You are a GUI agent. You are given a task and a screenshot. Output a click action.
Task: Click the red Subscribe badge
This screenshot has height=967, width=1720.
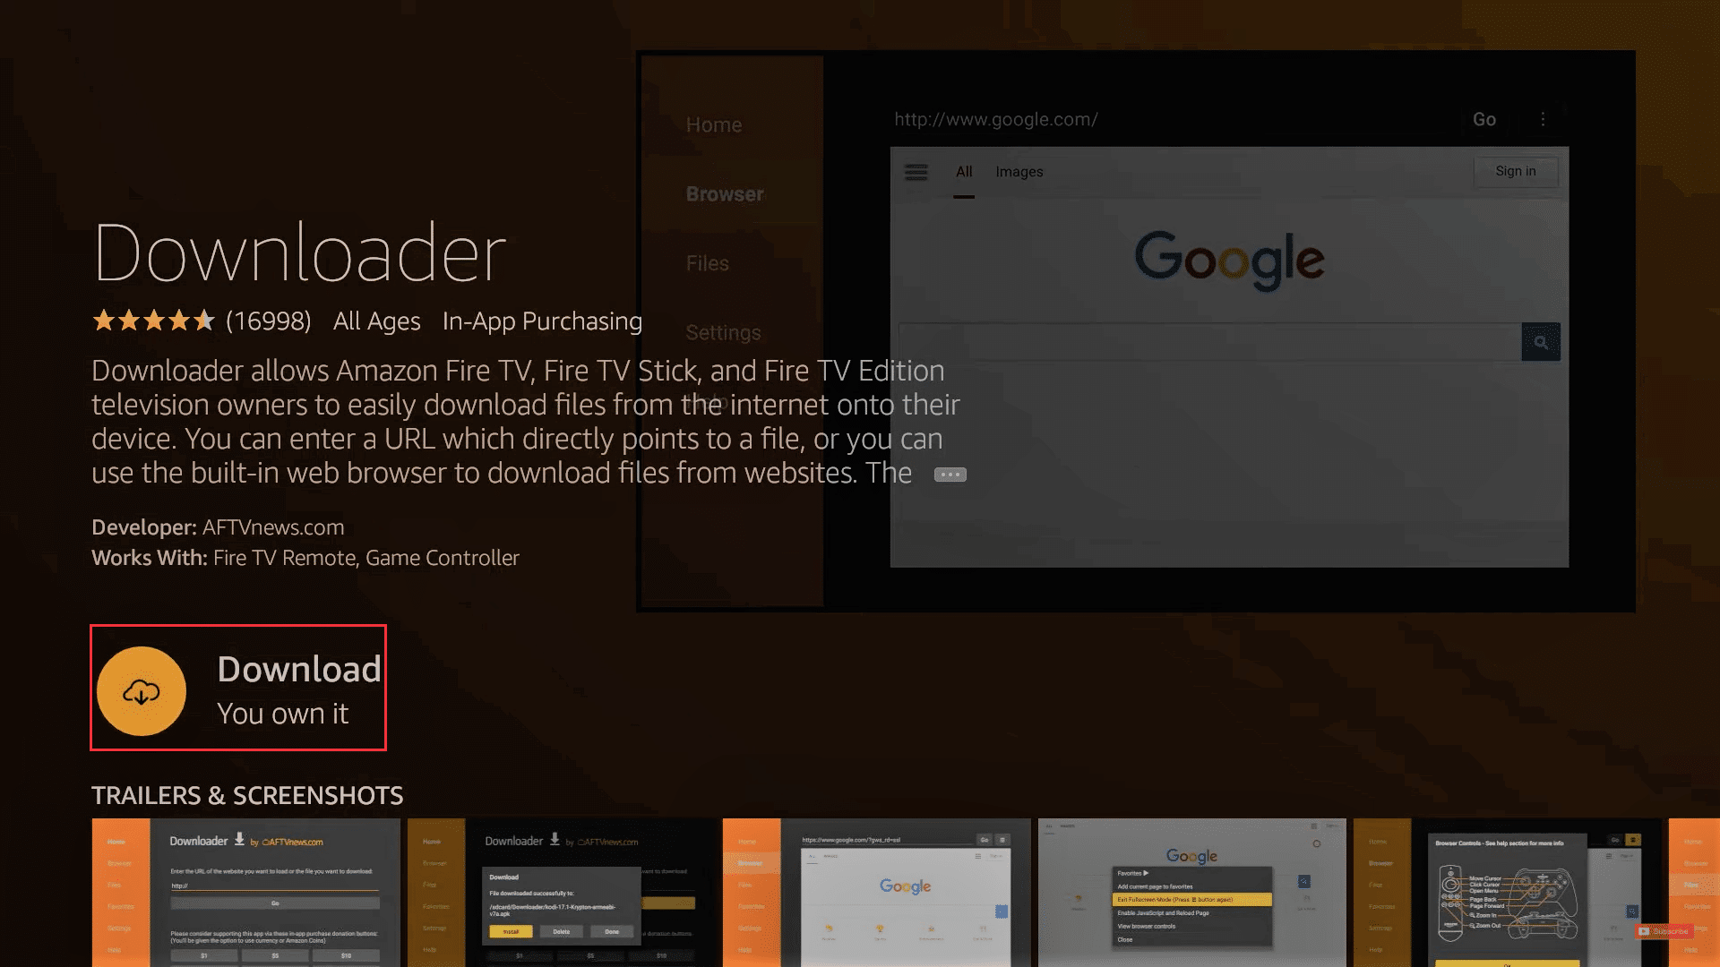tap(1664, 931)
